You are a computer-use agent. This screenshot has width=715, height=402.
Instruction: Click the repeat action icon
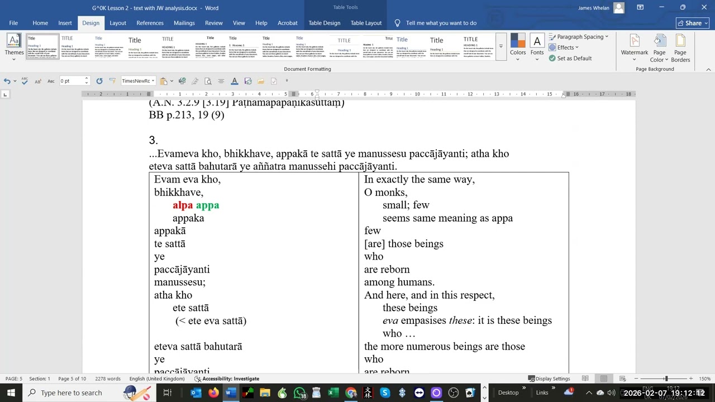click(x=99, y=81)
